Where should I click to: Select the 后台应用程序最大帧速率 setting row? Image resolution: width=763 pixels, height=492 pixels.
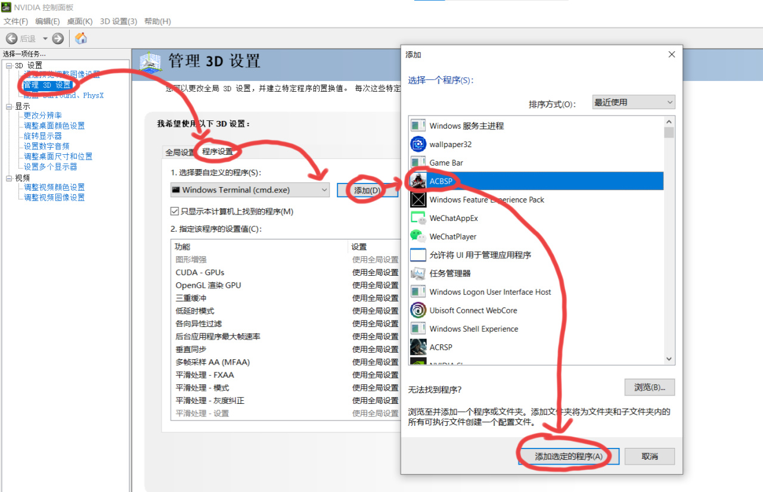pos(286,337)
